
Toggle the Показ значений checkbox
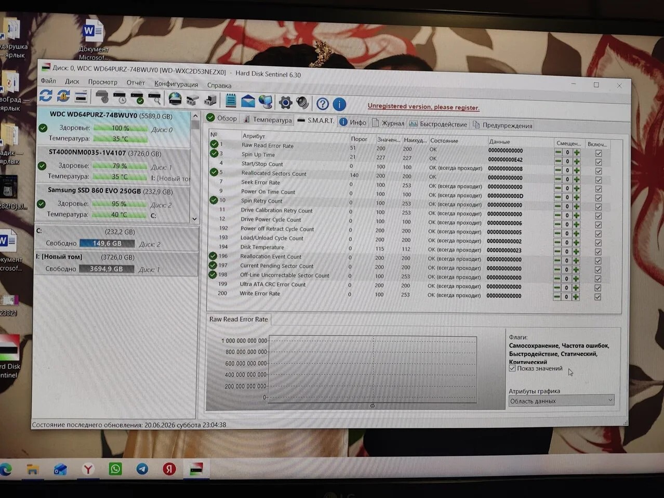coord(512,368)
